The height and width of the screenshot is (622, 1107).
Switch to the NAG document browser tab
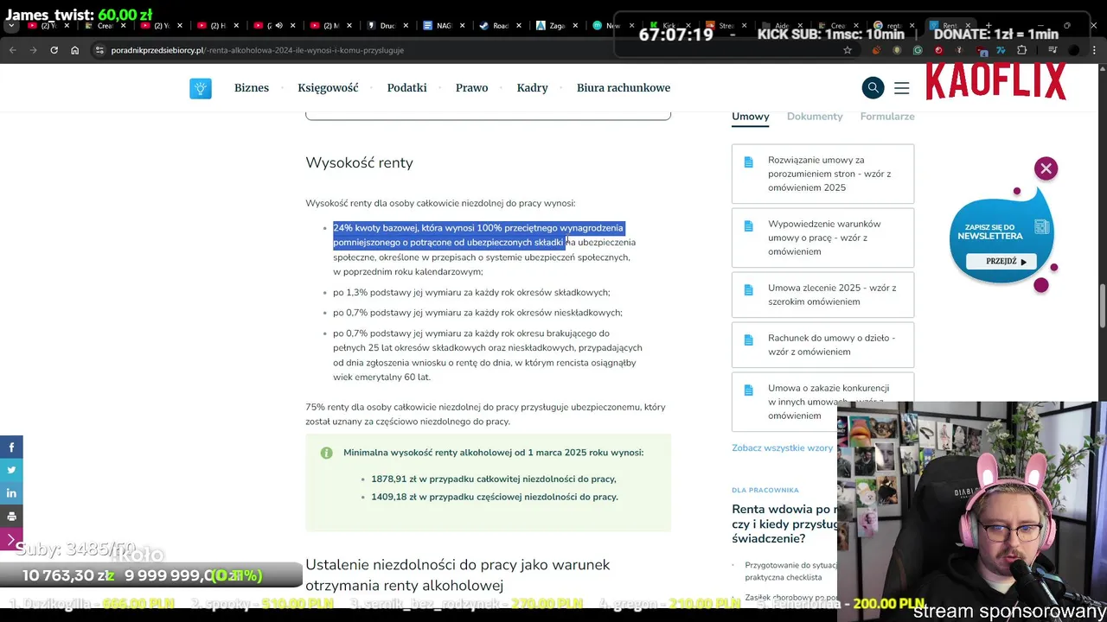click(x=444, y=26)
